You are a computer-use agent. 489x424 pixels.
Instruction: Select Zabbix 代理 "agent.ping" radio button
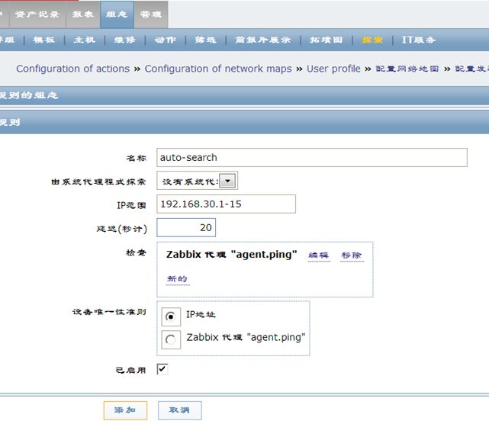pos(171,339)
